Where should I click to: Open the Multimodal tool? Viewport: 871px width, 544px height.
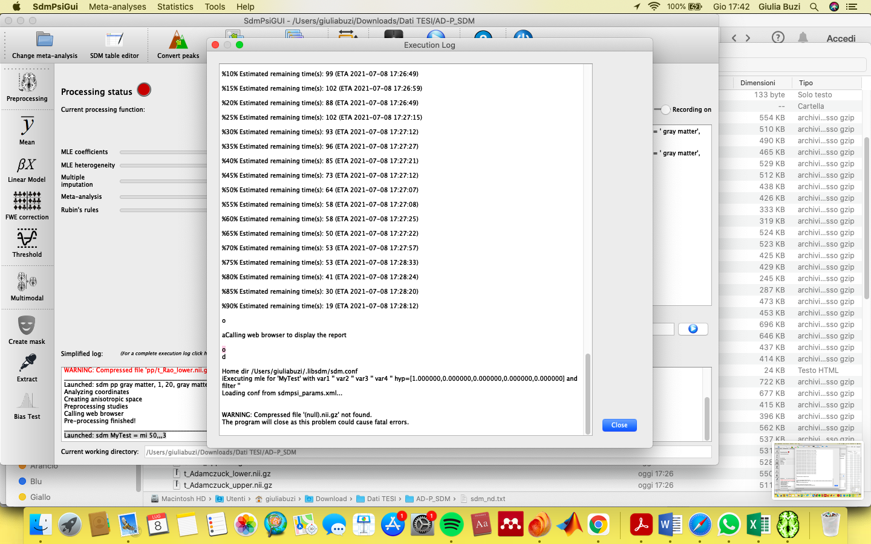(27, 287)
